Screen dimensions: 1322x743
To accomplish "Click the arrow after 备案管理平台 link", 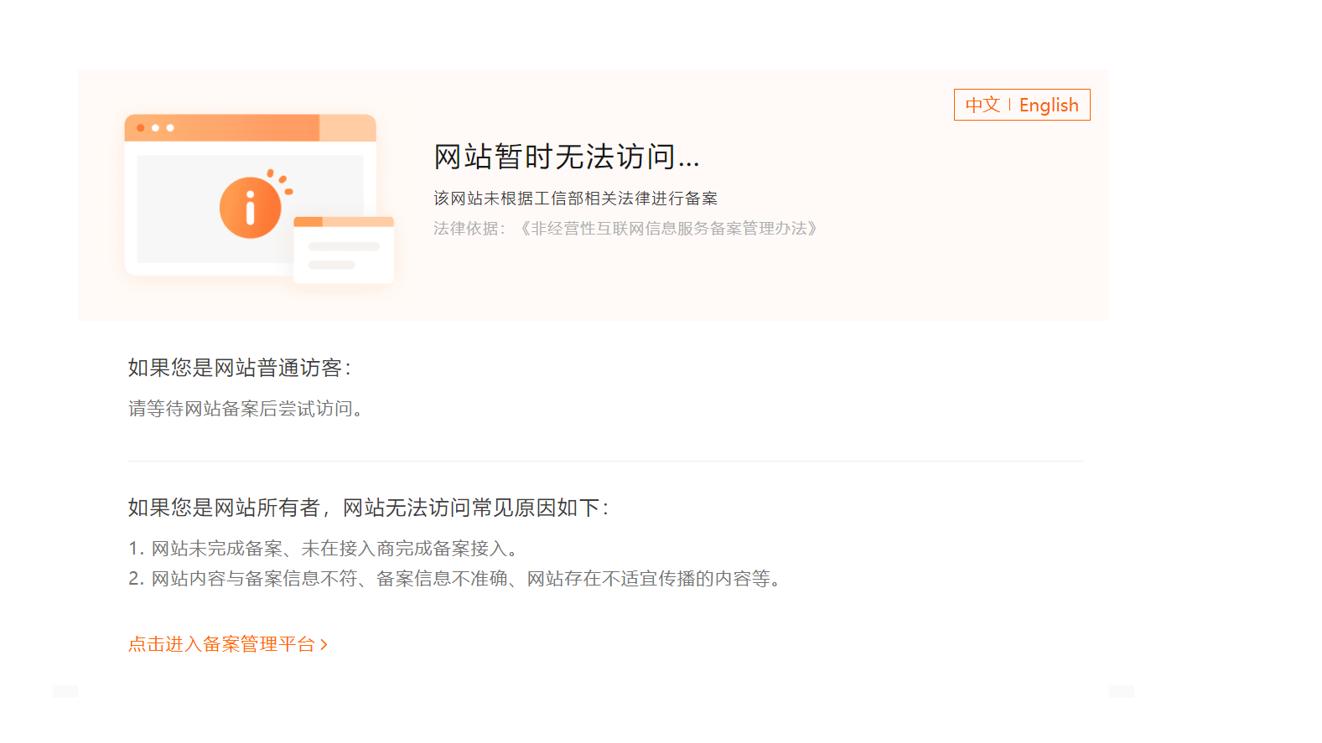I will coord(324,645).
